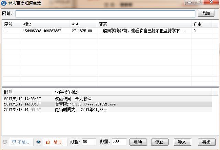Click the 数量 field showing 500
This screenshot has width=220, height=150.
click(119, 142)
